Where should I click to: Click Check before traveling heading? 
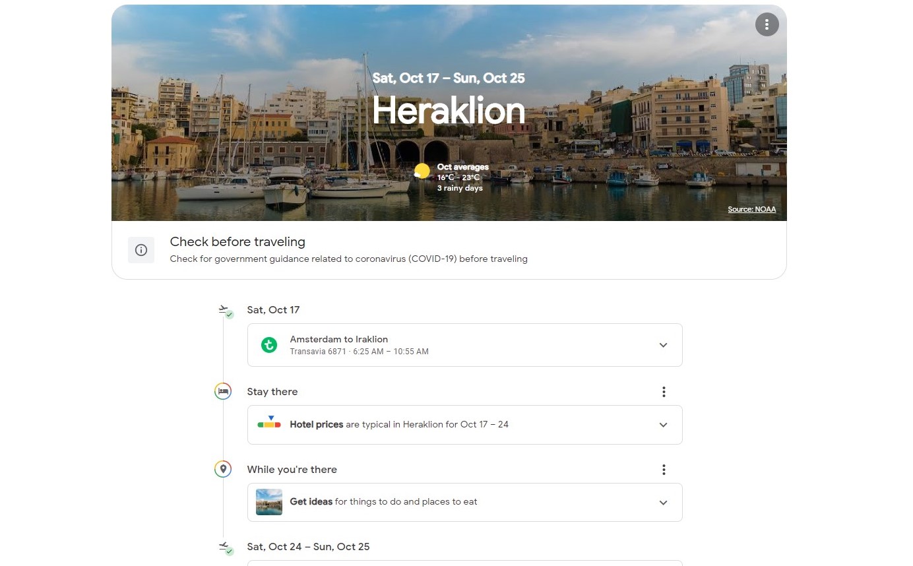pyautogui.click(x=237, y=242)
